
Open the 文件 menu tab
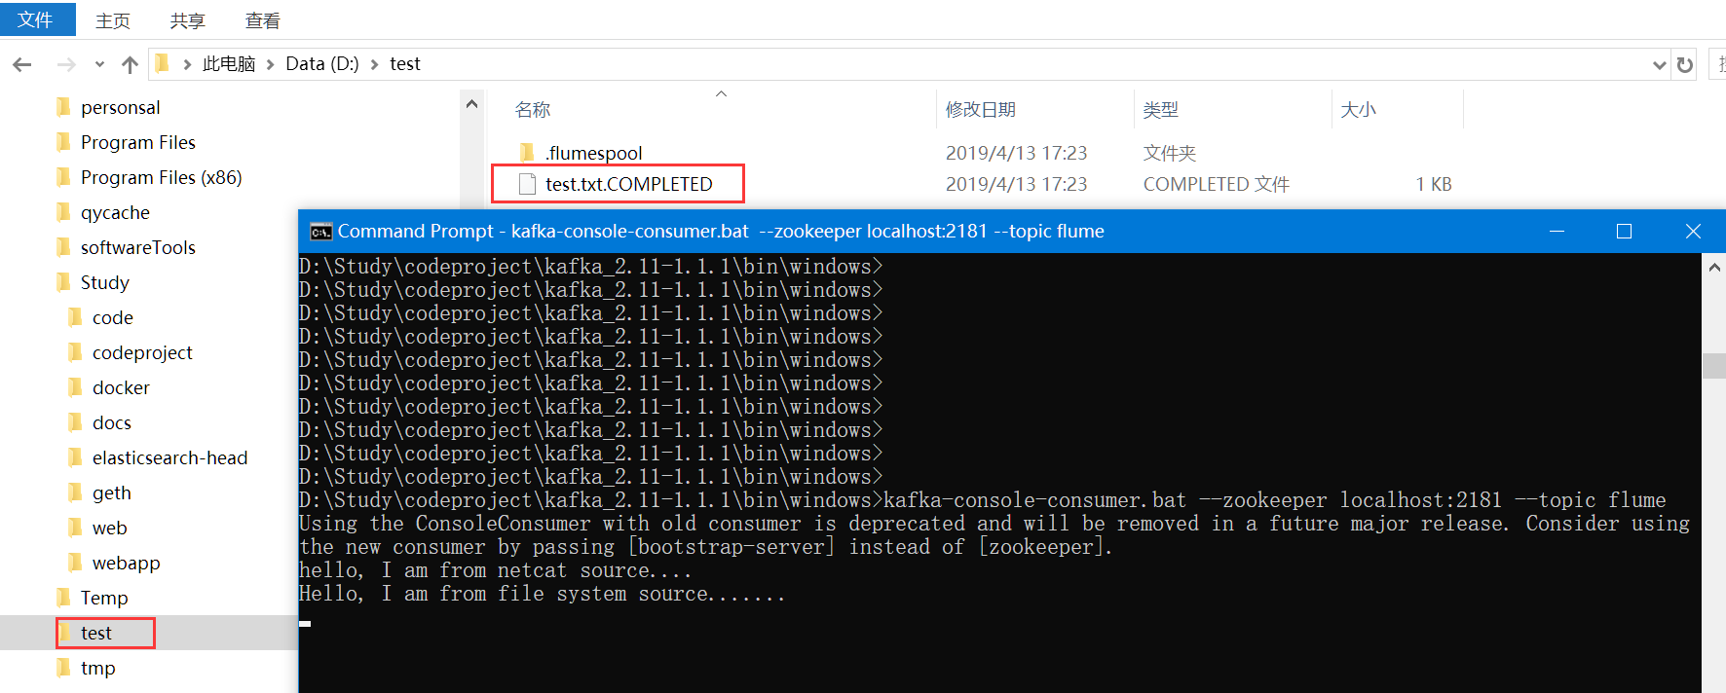36,19
